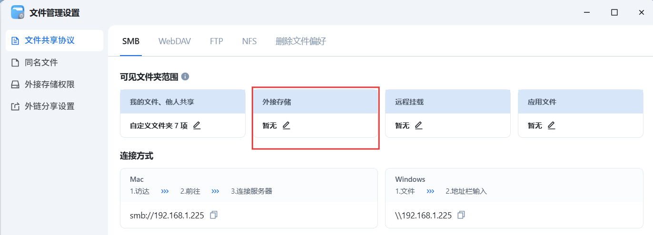Edit the 自定义文件夹 7 项 pencil icon
653x235 pixels.
197,126
